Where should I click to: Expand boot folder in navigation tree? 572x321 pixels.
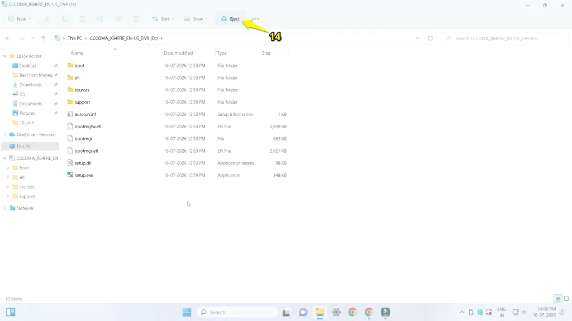(8, 168)
